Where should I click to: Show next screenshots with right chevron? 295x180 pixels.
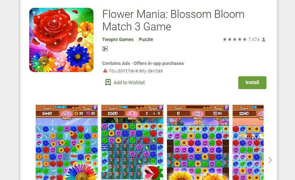[270, 160]
